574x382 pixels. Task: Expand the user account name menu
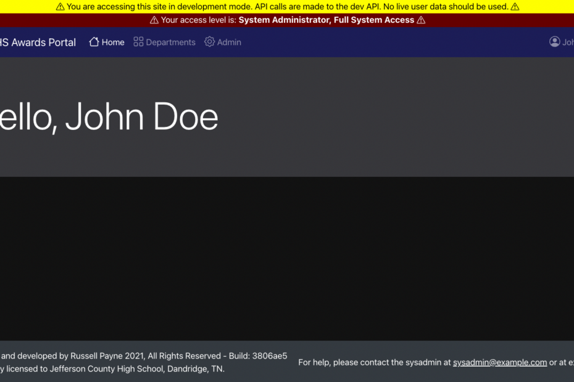coord(568,43)
